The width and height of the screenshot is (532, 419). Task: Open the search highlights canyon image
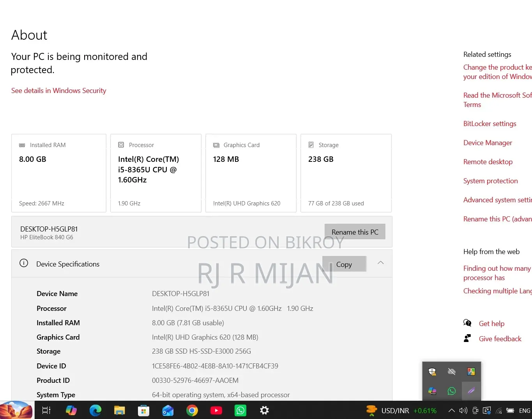[16, 410]
